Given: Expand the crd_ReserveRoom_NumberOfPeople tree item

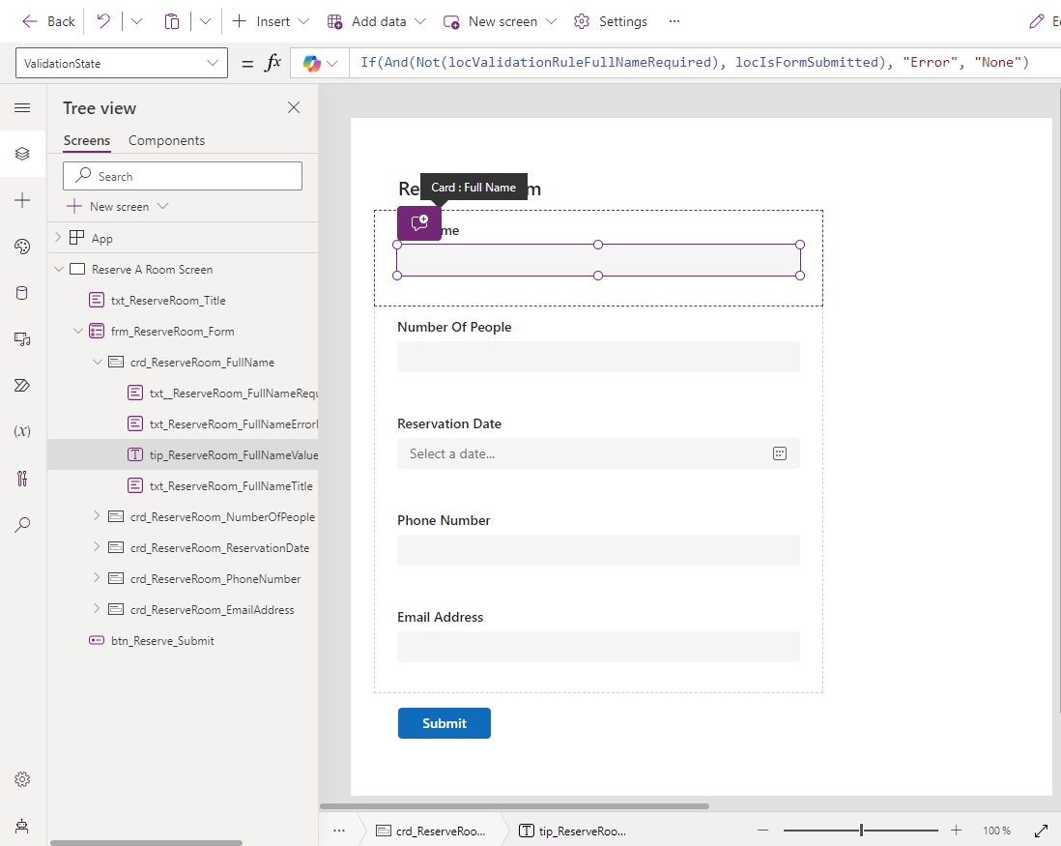Looking at the screenshot, I should pos(95,516).
